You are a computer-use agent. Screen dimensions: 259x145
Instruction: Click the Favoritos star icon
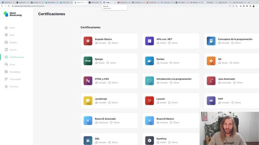pyautogui.click(x=6, y=87)
